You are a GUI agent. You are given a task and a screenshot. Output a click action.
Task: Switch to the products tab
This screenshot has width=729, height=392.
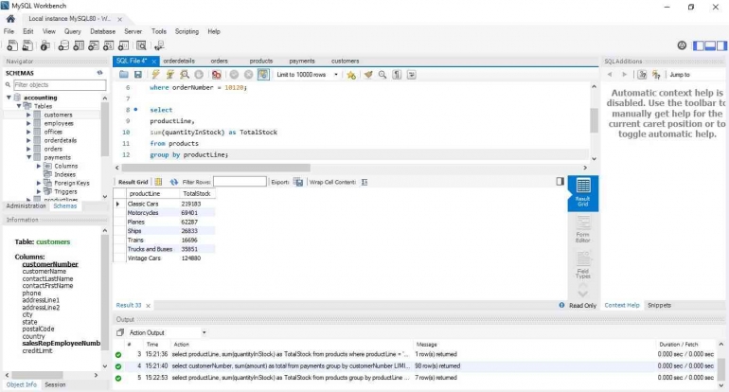(261, 61)
